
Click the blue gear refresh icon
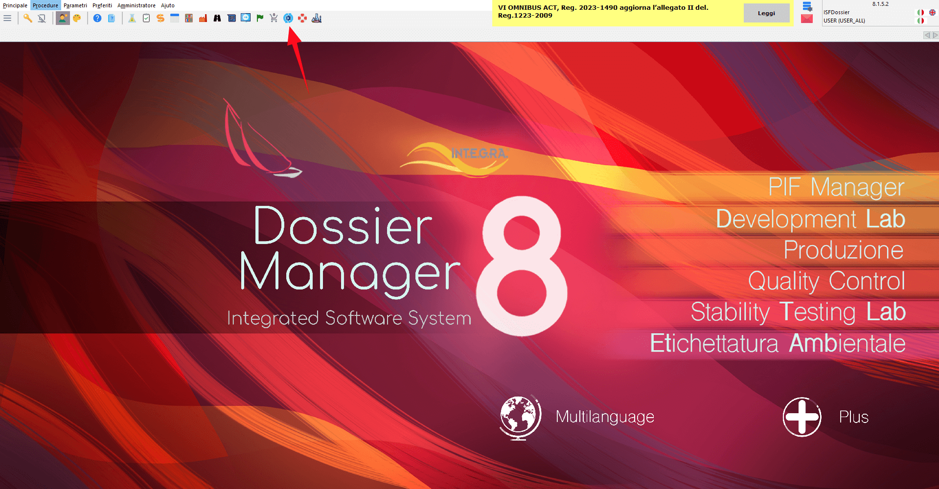point(288,18)
